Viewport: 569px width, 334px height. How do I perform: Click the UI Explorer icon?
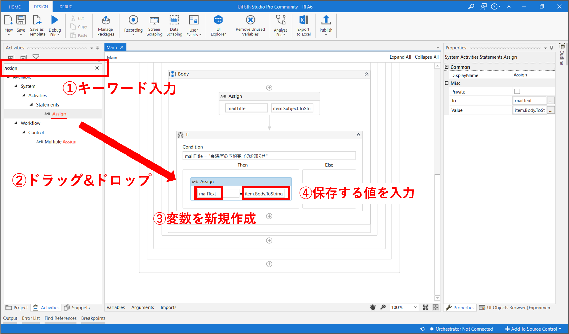[218, 21]
